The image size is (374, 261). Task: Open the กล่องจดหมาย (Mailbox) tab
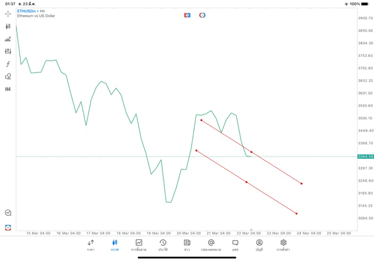[211, 245]
